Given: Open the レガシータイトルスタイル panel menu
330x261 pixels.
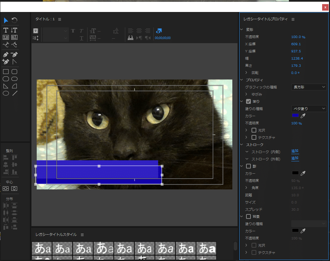Looking at the screenshot, I should (x=82, y=235).
